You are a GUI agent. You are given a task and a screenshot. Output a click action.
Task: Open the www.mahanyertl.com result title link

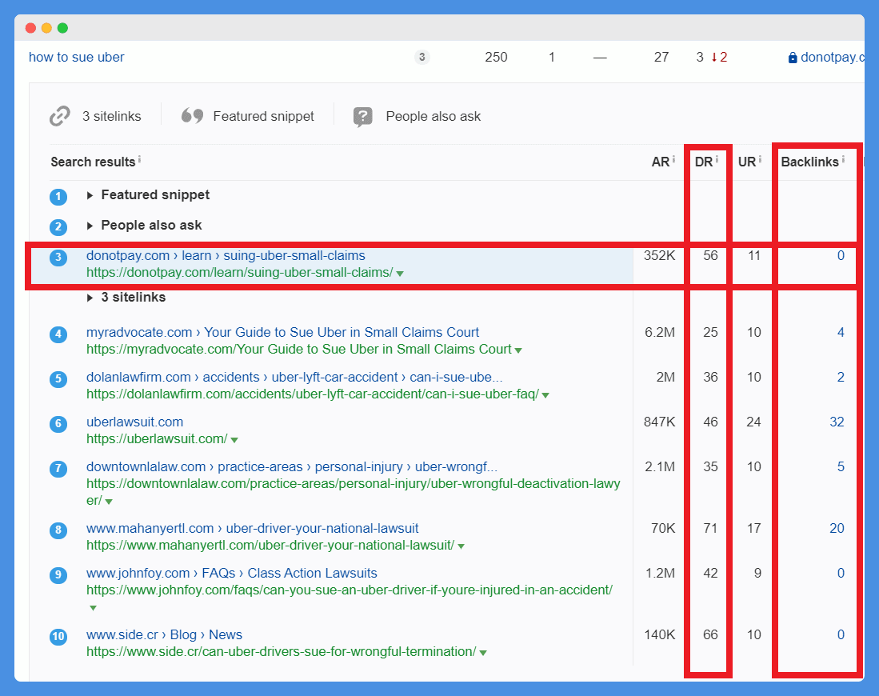(252, 529)
